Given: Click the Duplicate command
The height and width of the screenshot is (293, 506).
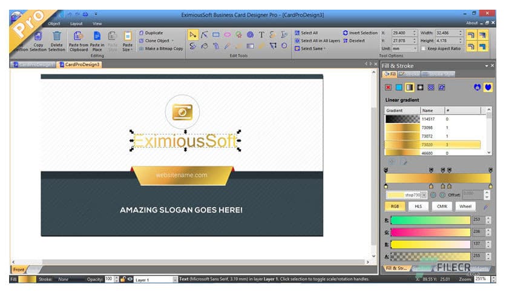Looking at the screenshot, I should click(x=151, y=33).
